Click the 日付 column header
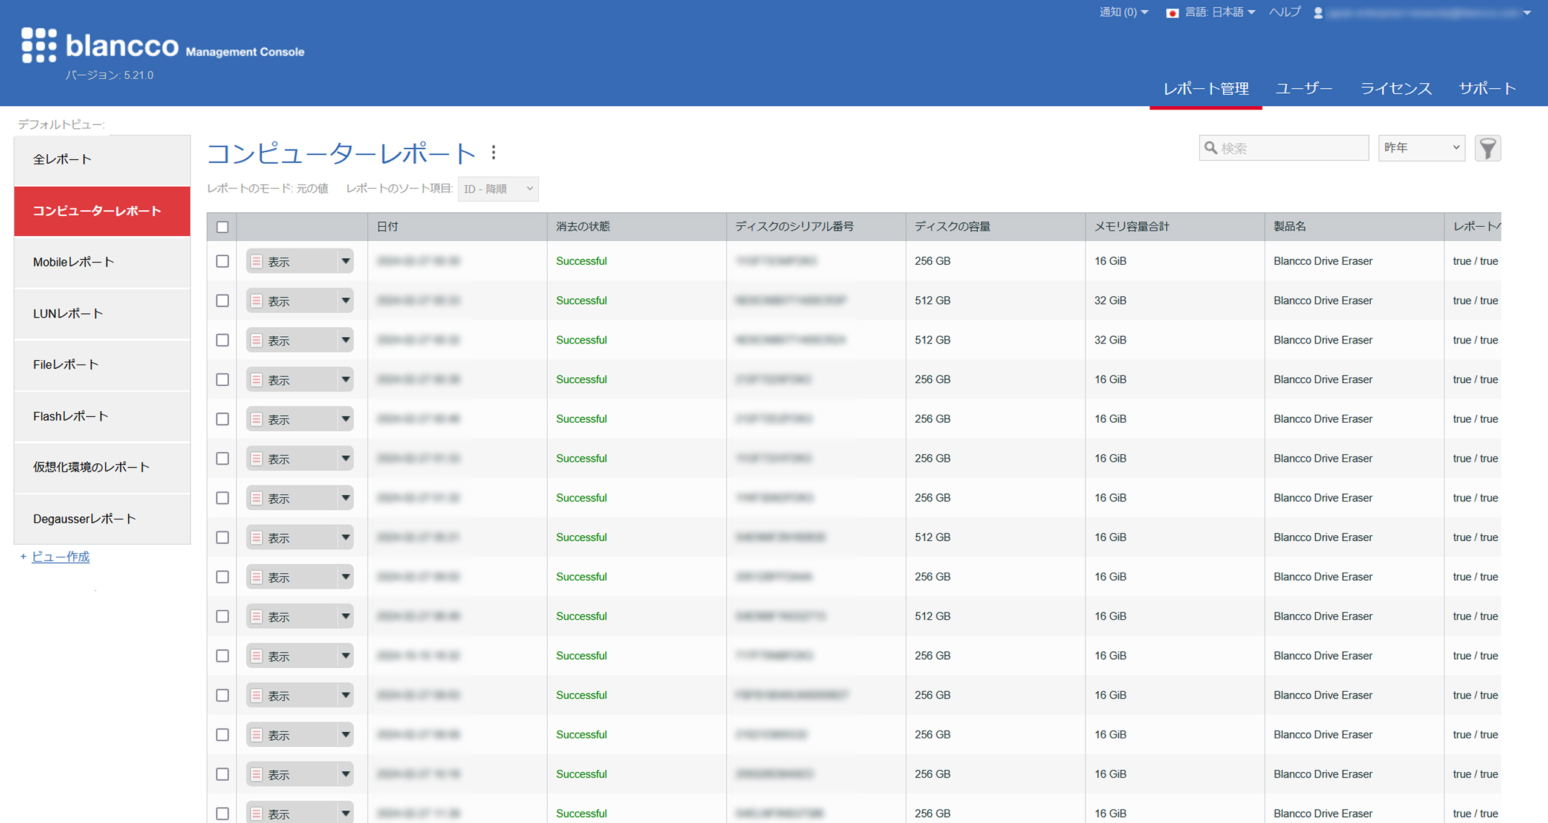 coord(457,227)
